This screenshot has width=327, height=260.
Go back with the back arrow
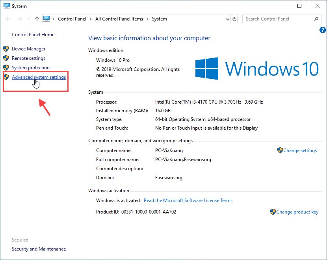[8, 19]
